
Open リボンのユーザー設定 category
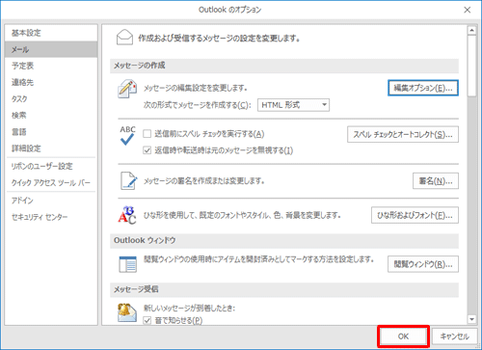pos(51,166)
